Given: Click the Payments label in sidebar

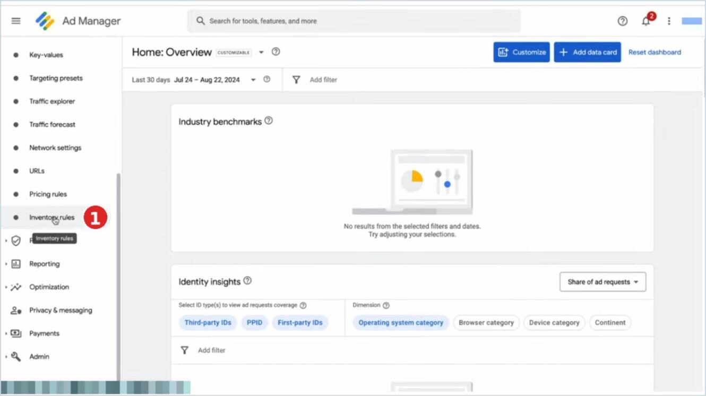Looking at the screenshot, I should (x=44, y=333).
